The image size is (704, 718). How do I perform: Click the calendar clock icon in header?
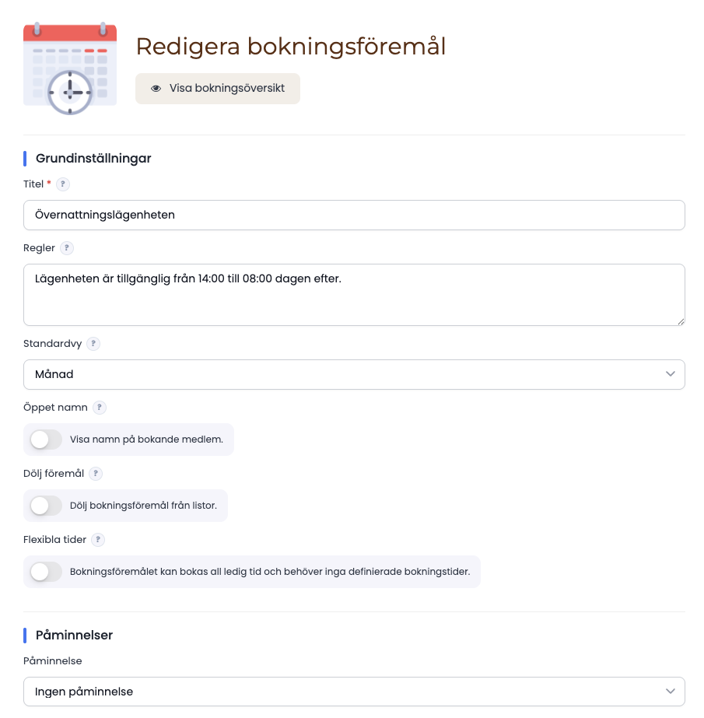(70, 68)
